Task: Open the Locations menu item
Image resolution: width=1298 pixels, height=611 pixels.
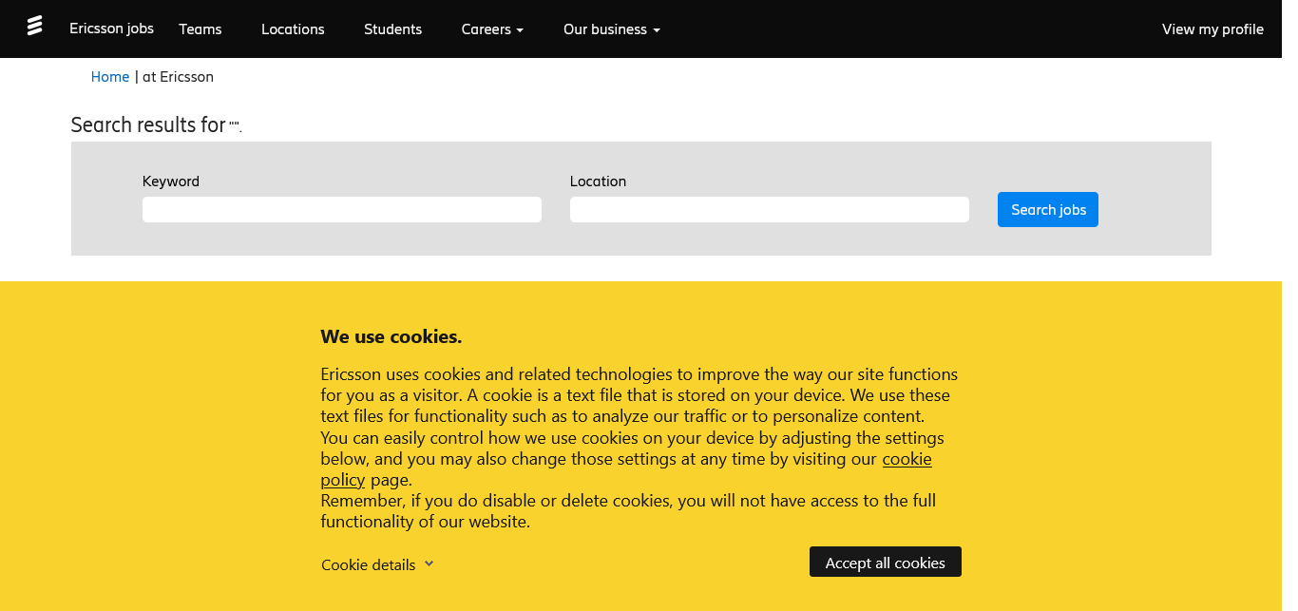Action: pos(293,29)
